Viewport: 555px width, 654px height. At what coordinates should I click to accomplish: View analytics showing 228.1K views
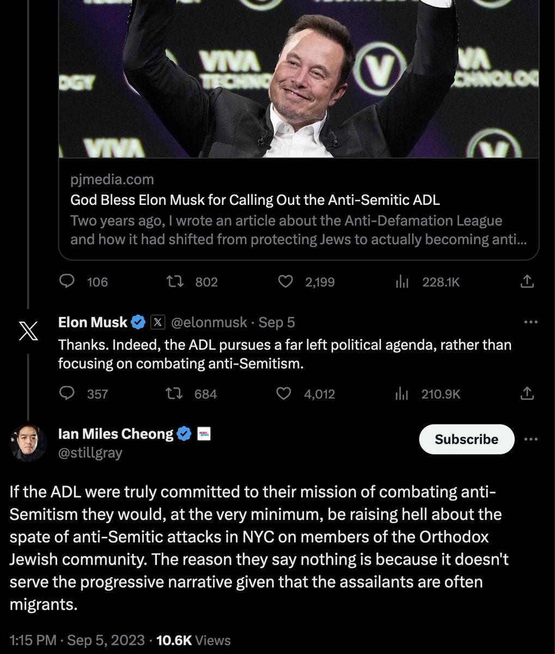pyautogui.click(x=401, y=281)
